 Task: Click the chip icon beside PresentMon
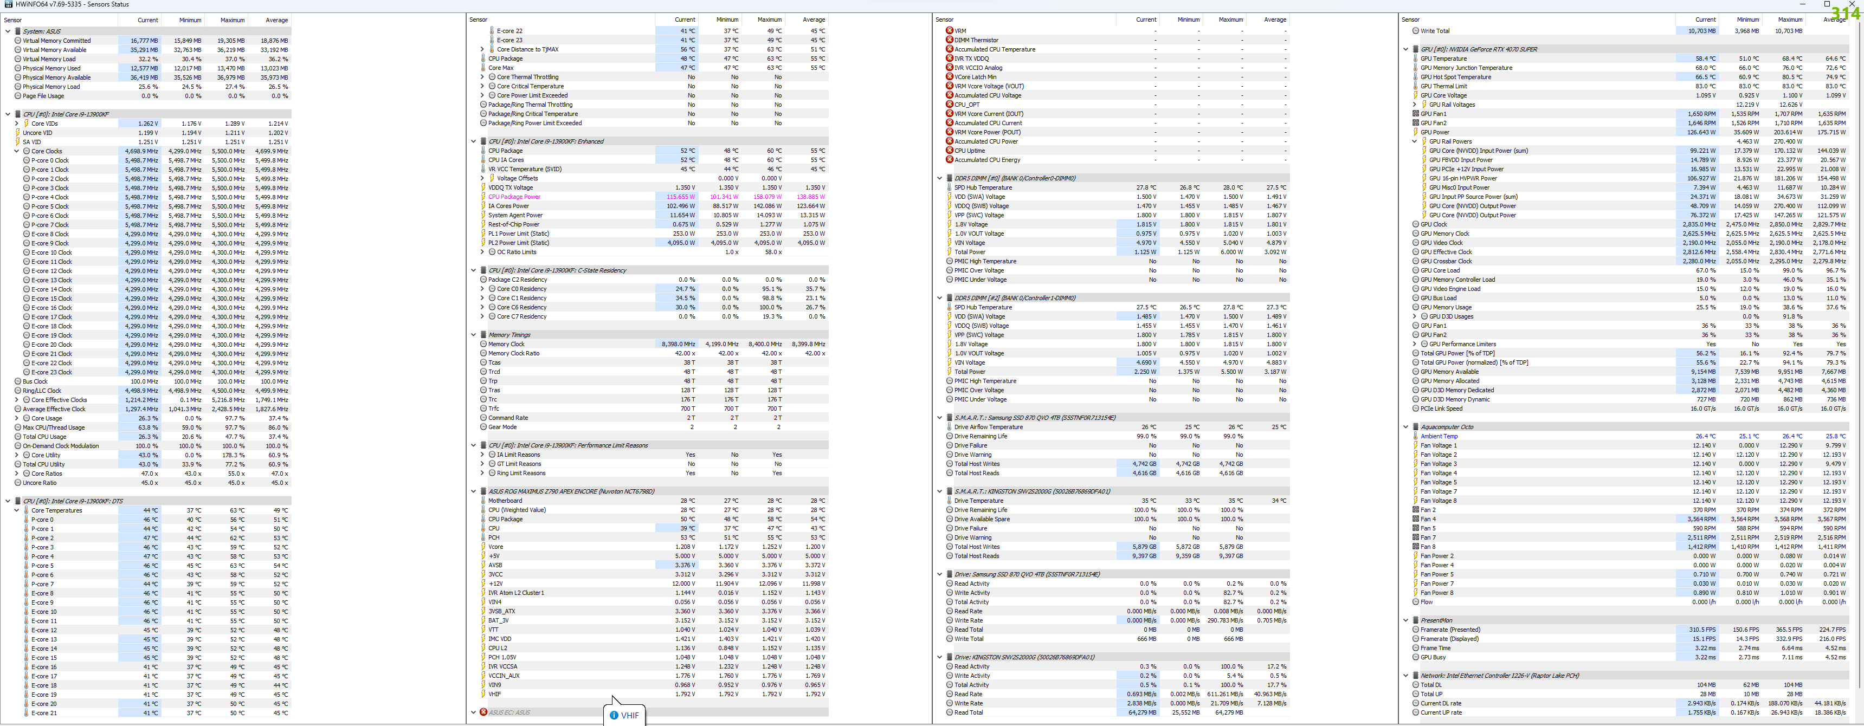[1415, 620]
